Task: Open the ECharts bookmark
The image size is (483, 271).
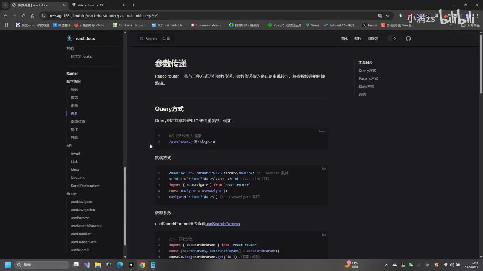Action: 169,25
